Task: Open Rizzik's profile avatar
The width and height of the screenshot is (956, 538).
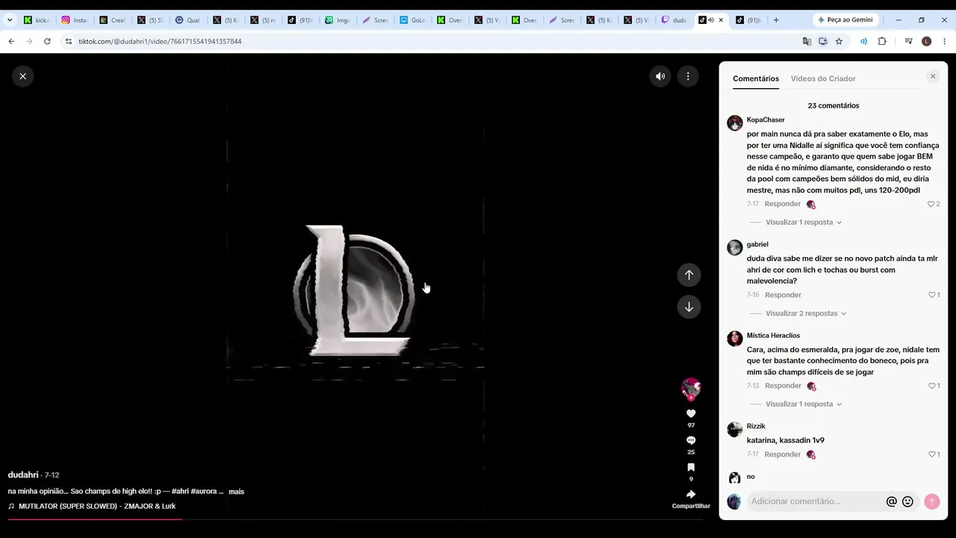Action: (x=735, y=429)
